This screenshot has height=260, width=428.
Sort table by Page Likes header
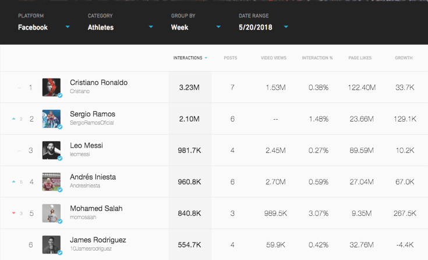click(x=360, y=58)
